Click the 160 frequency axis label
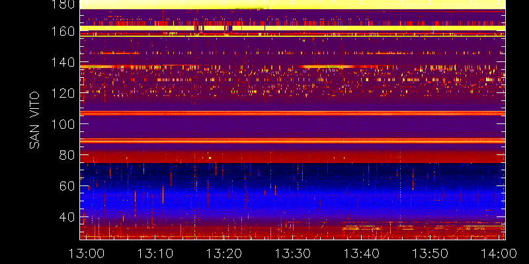529x264 pixels. 63,31
